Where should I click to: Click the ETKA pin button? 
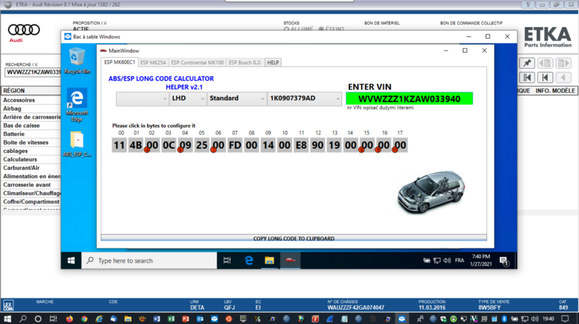pyautogui.click(x=527, y=63)
